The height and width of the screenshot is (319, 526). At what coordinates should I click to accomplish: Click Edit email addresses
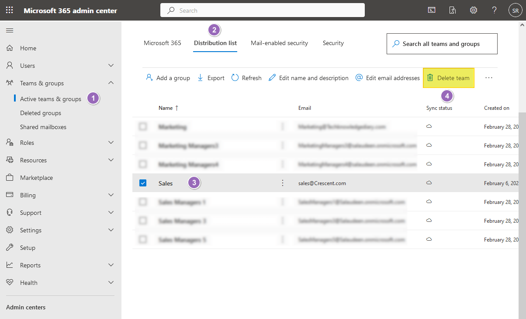coord(388,78)
